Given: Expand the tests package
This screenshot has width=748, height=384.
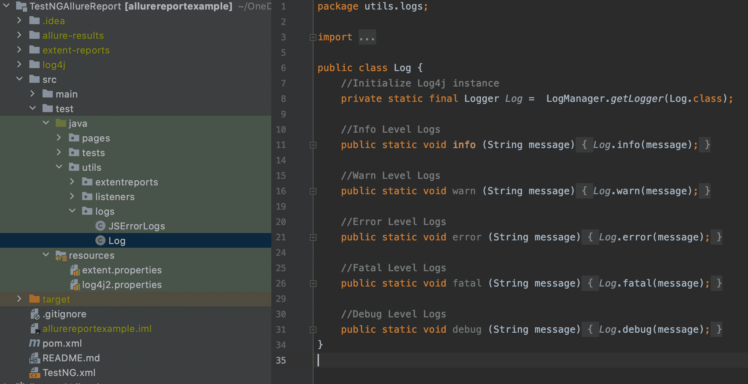Looking at the screenshot, I should pos(59,152).
